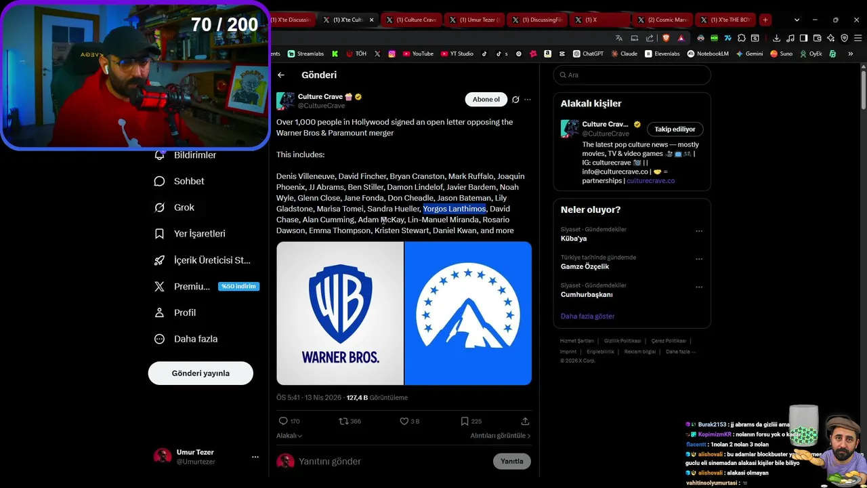
Task: Click the Yanıtını gönder reply field
Action: click(393, 462)
